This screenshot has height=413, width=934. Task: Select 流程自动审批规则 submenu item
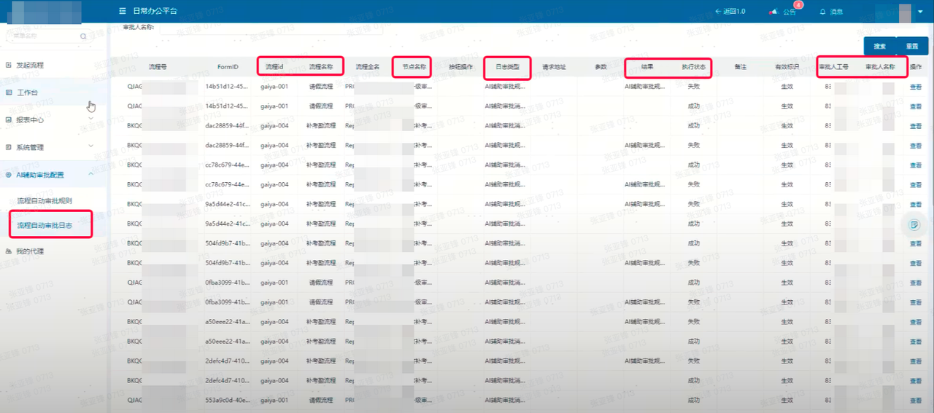tap(45, 200)
